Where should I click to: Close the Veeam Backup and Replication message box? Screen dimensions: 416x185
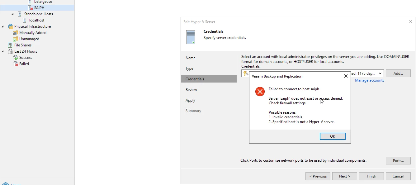point(346,76)
